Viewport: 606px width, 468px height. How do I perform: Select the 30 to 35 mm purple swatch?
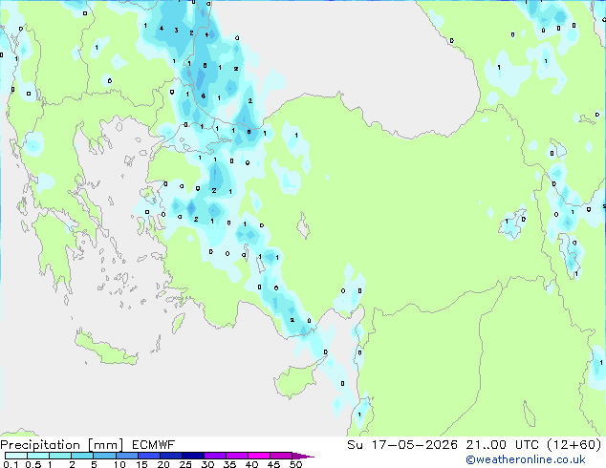click(215, 456)
